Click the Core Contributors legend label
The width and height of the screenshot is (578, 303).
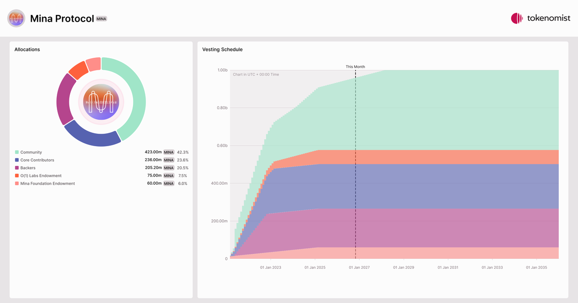click(37, 160)
